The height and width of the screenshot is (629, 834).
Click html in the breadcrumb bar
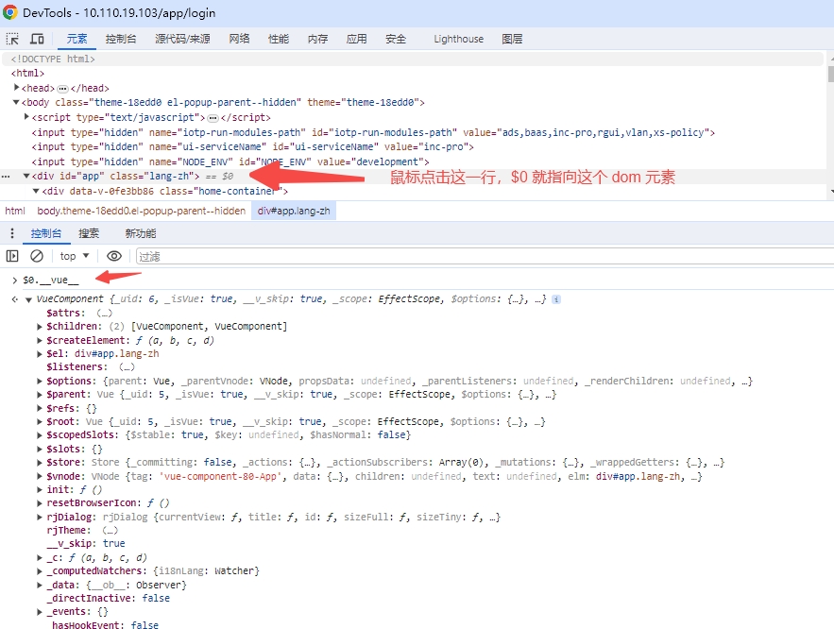15,212
